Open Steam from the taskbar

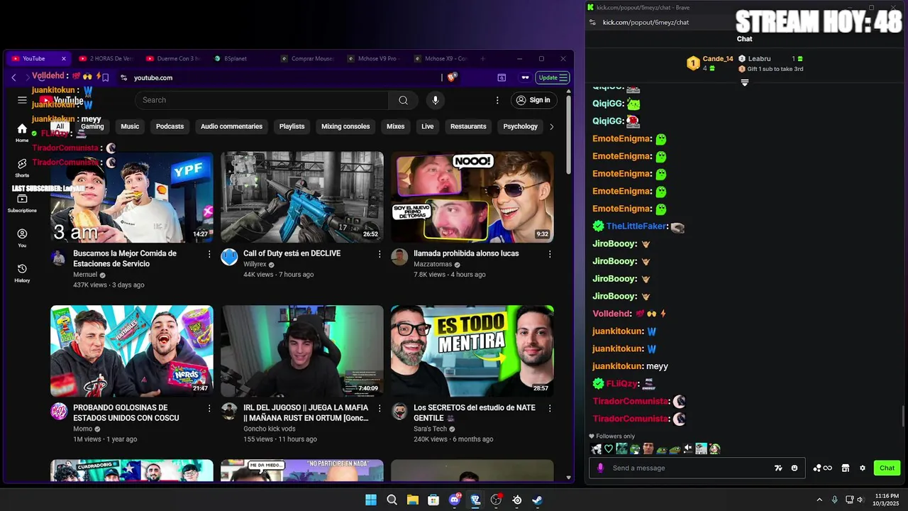(x=538, y=500)
